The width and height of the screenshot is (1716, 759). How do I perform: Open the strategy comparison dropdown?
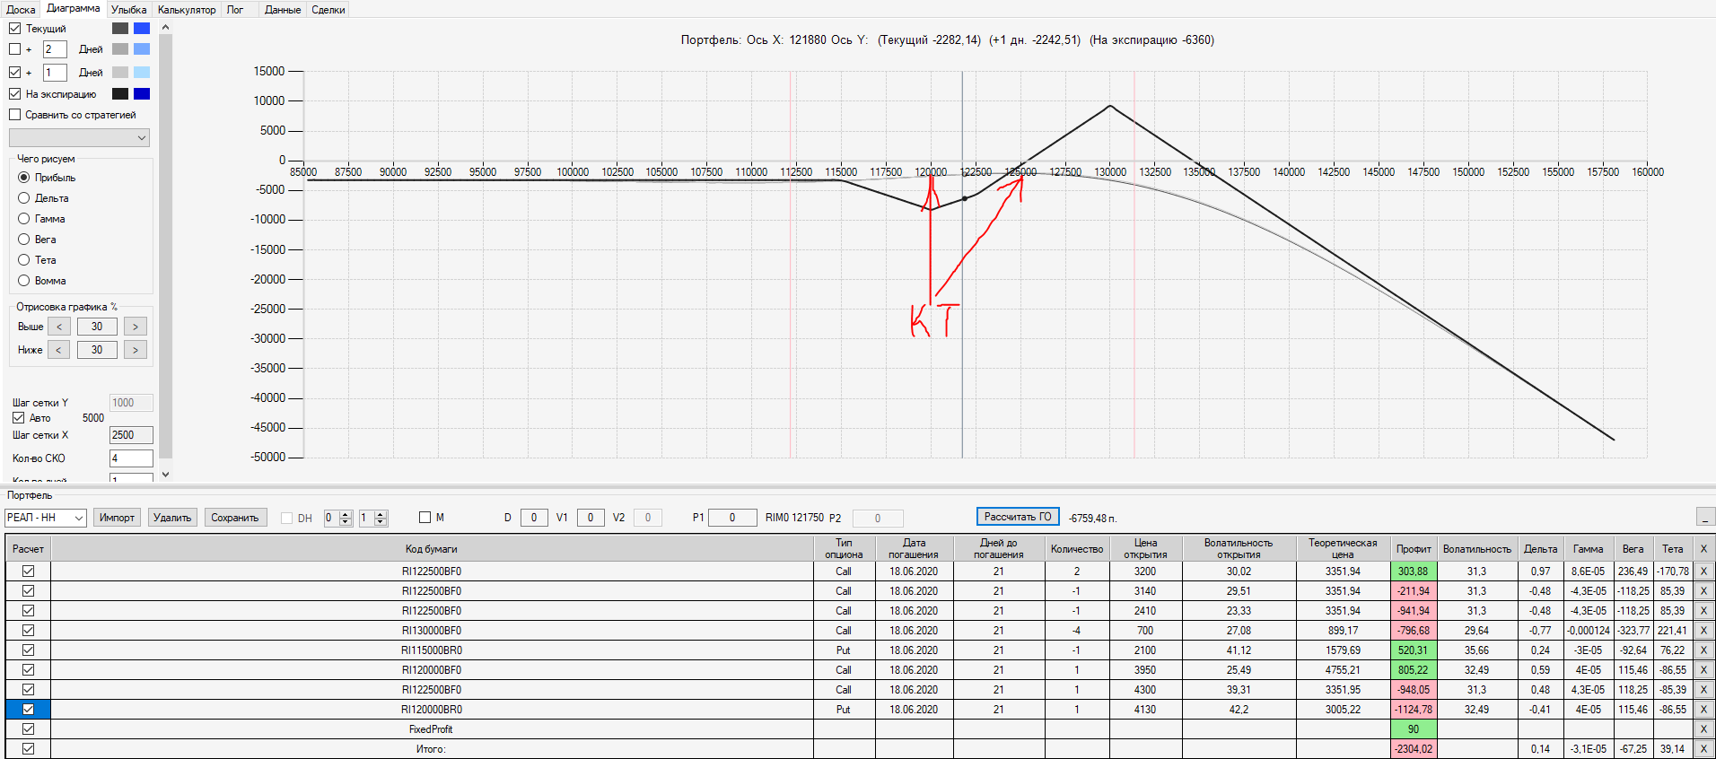[x=79, y=137]
